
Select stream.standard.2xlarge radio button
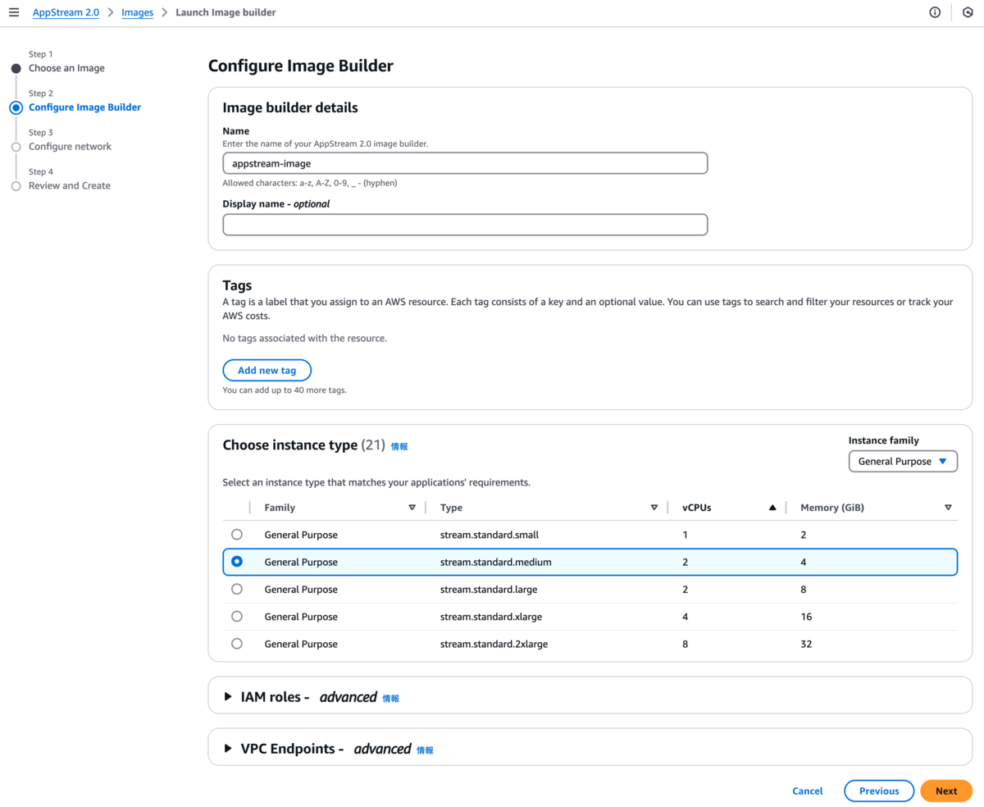click(237, 644)
